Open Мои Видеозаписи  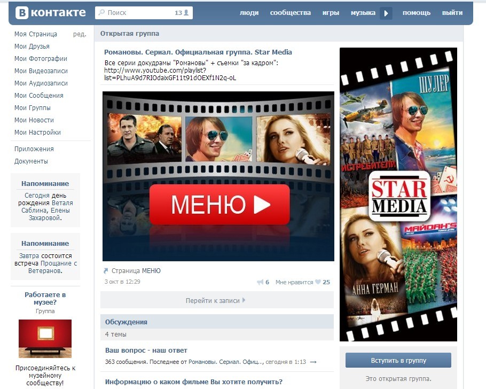click(x=41, y=71)
